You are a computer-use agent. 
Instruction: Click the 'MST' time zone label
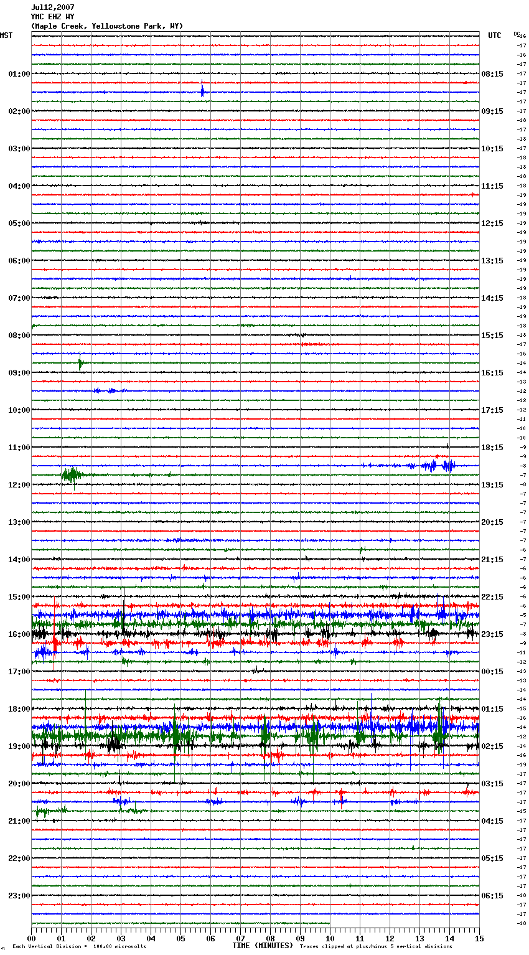[x=6, y=35]
